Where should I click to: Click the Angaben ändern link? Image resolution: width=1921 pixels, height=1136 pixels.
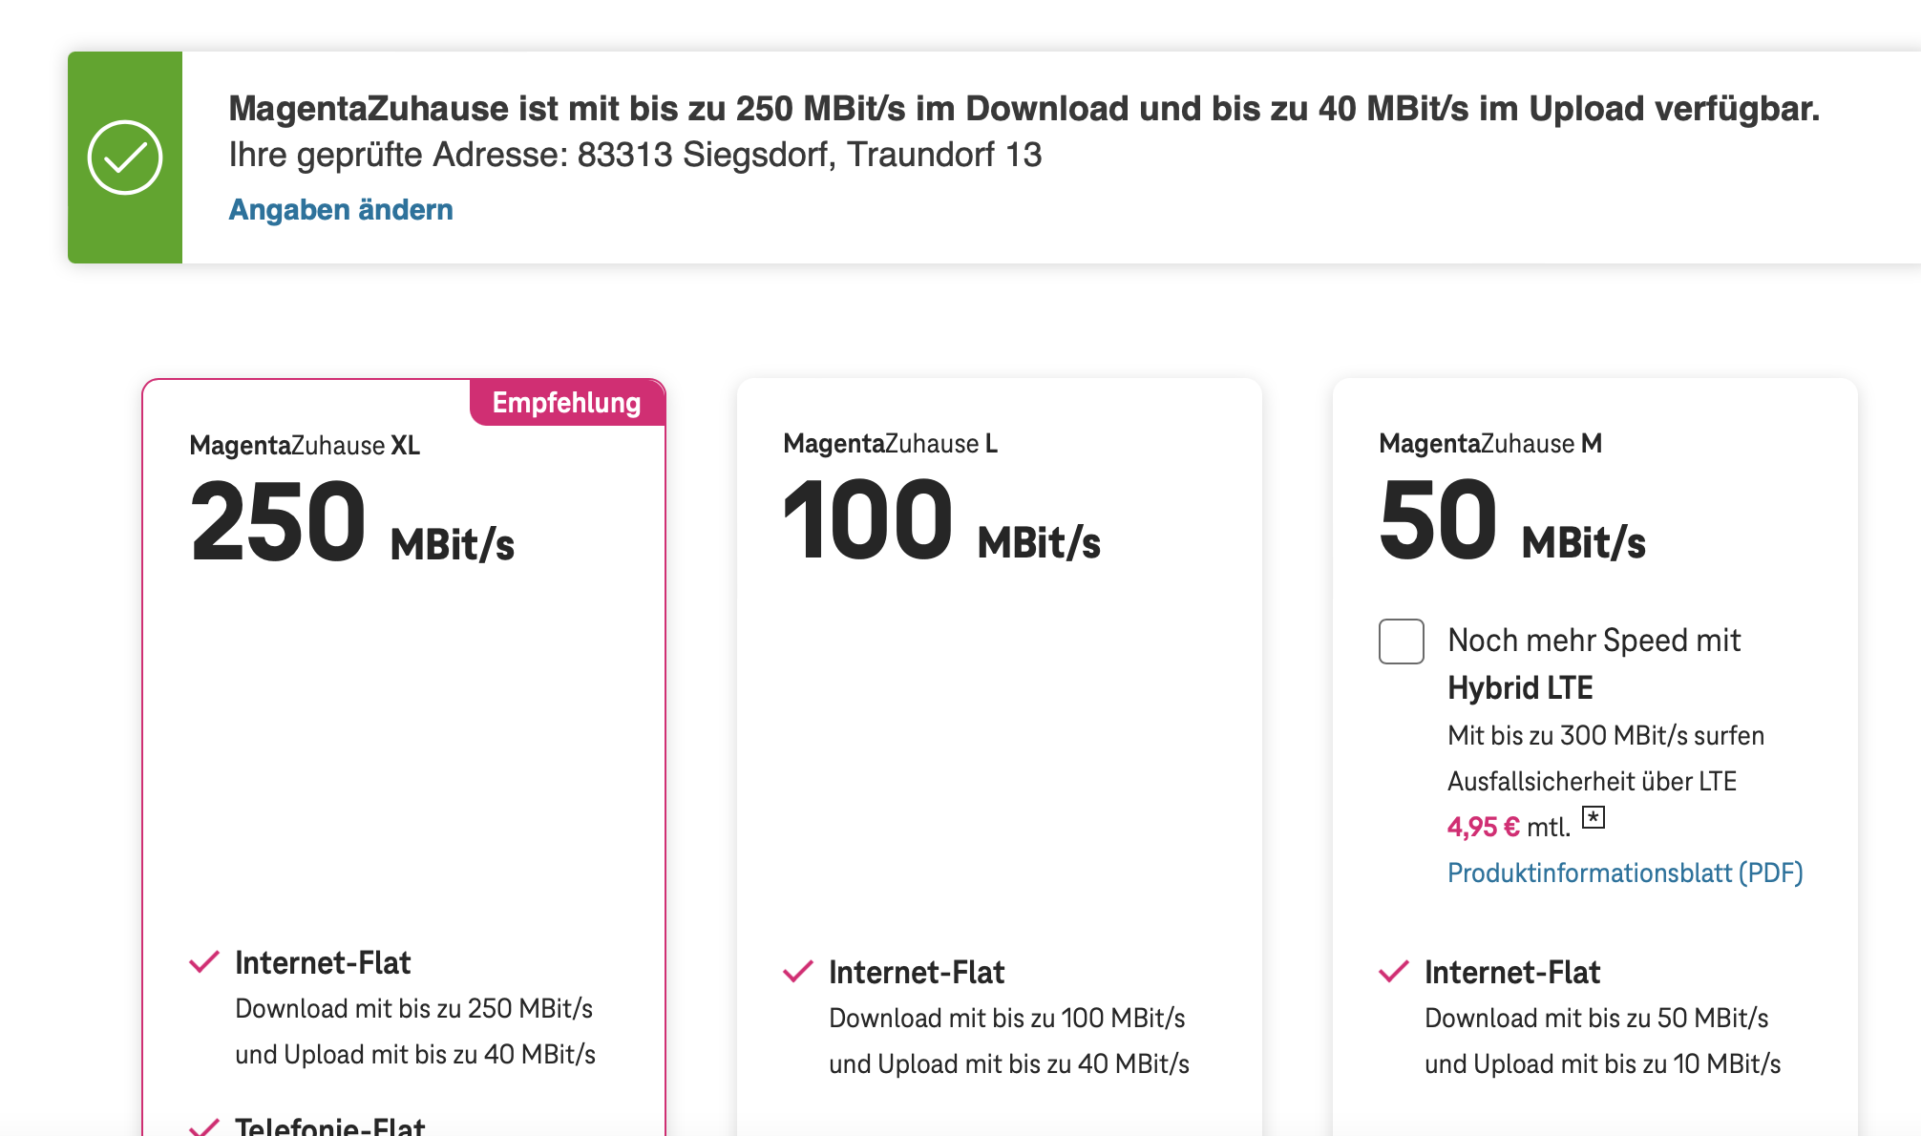[x=341, y=210]
